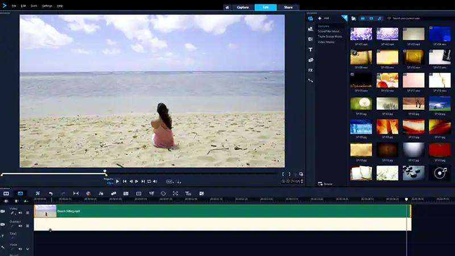Click the Home icon tab

pyautogui.click(x=227, y=7)
